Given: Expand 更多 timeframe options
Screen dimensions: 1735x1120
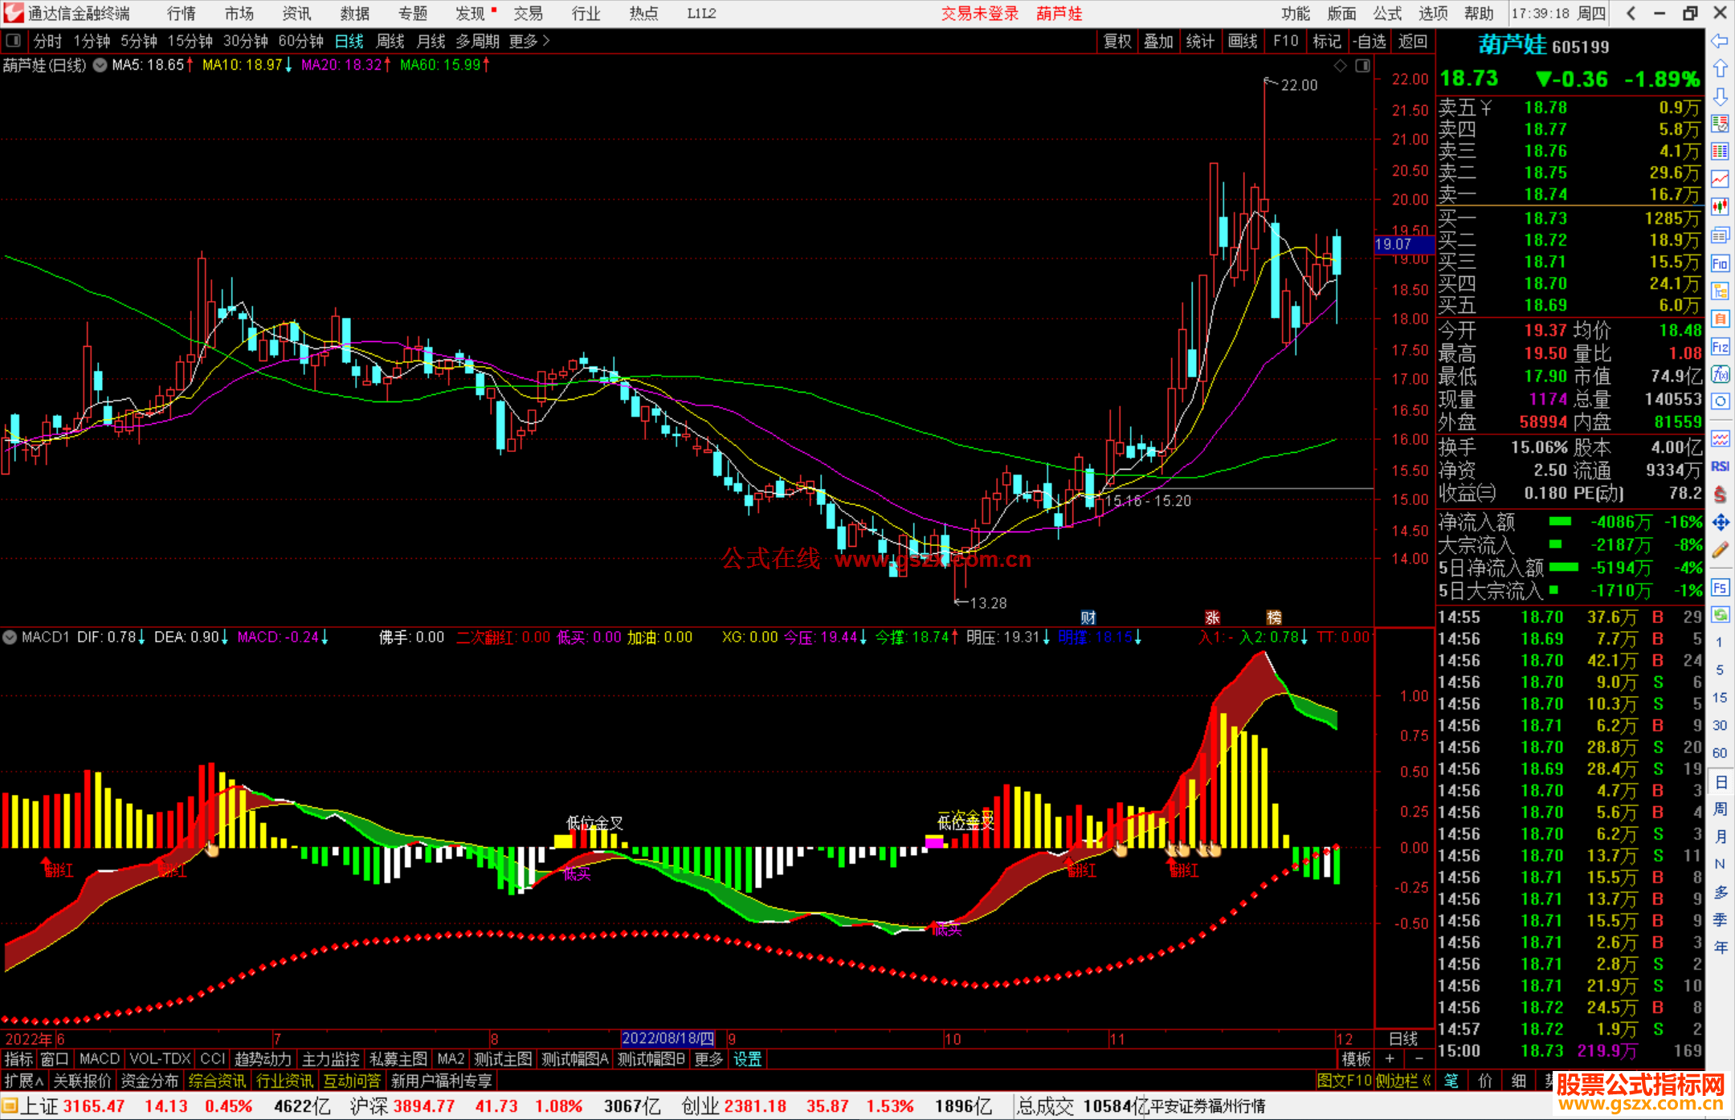Looking at the screenshot, I should point(529,41).
